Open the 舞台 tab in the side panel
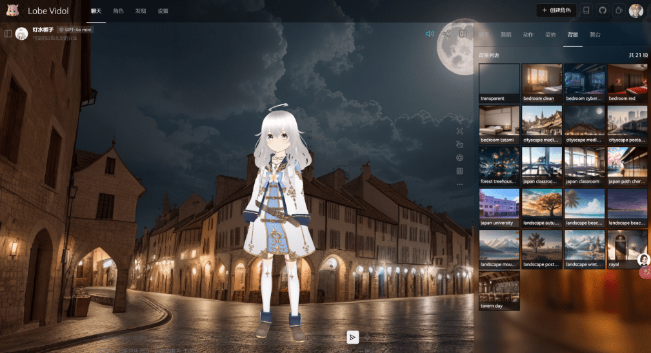 click(x=594, y=34)
